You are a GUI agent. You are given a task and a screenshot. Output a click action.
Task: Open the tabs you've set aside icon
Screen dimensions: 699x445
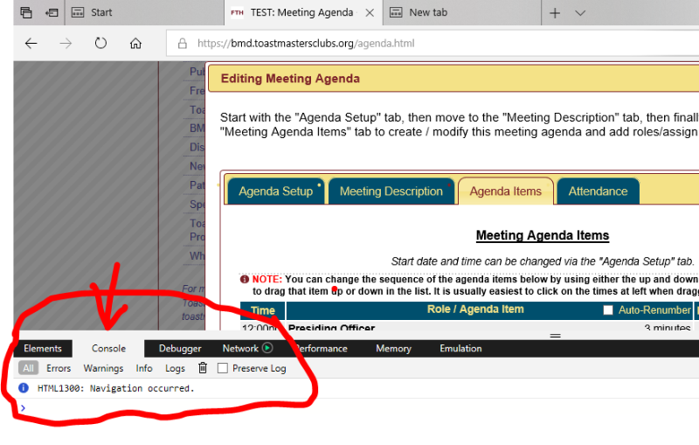click(x=25, y=13)
